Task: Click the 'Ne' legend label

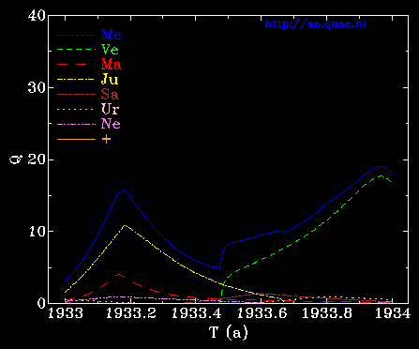Action: click(111, 124)
